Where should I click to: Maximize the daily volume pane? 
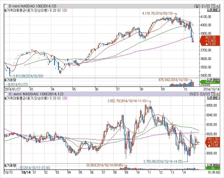pos(215,79)
